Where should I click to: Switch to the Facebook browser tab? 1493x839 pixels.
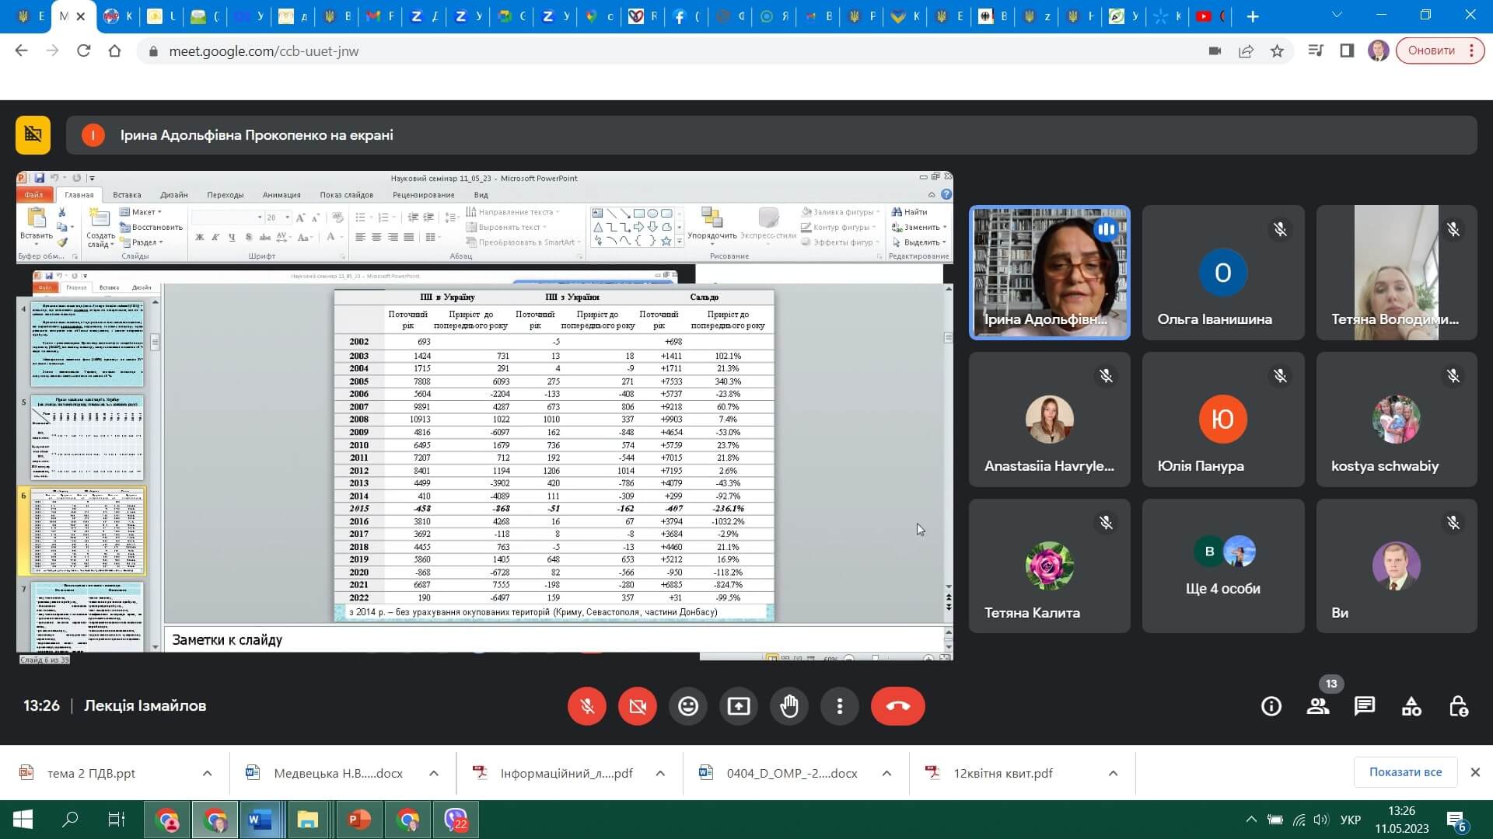tap(686, 16)
